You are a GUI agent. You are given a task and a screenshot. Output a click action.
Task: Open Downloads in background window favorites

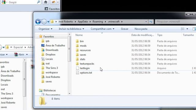[7, 75]
